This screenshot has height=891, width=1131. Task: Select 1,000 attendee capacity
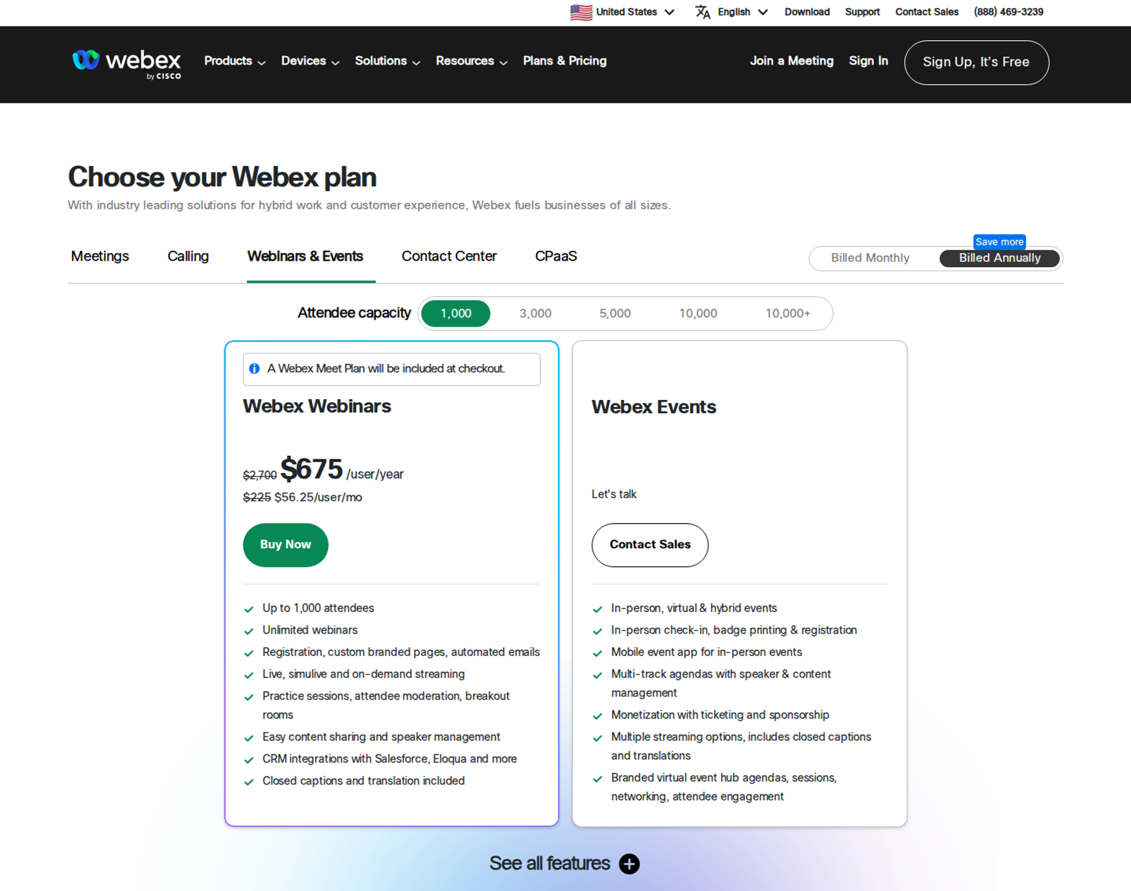coord(456,313)
